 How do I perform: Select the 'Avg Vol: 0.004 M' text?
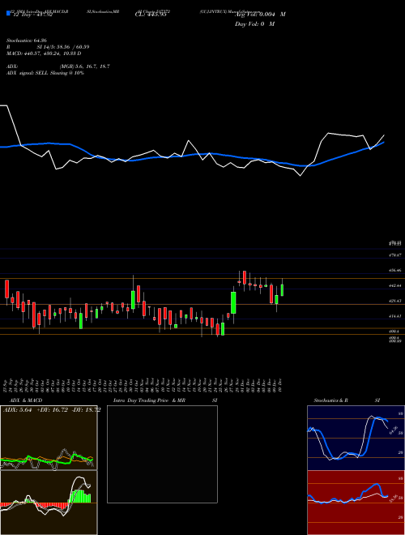click(x=260, y=15)
